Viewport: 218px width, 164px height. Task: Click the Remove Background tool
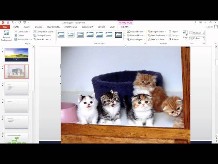(6, 36)
